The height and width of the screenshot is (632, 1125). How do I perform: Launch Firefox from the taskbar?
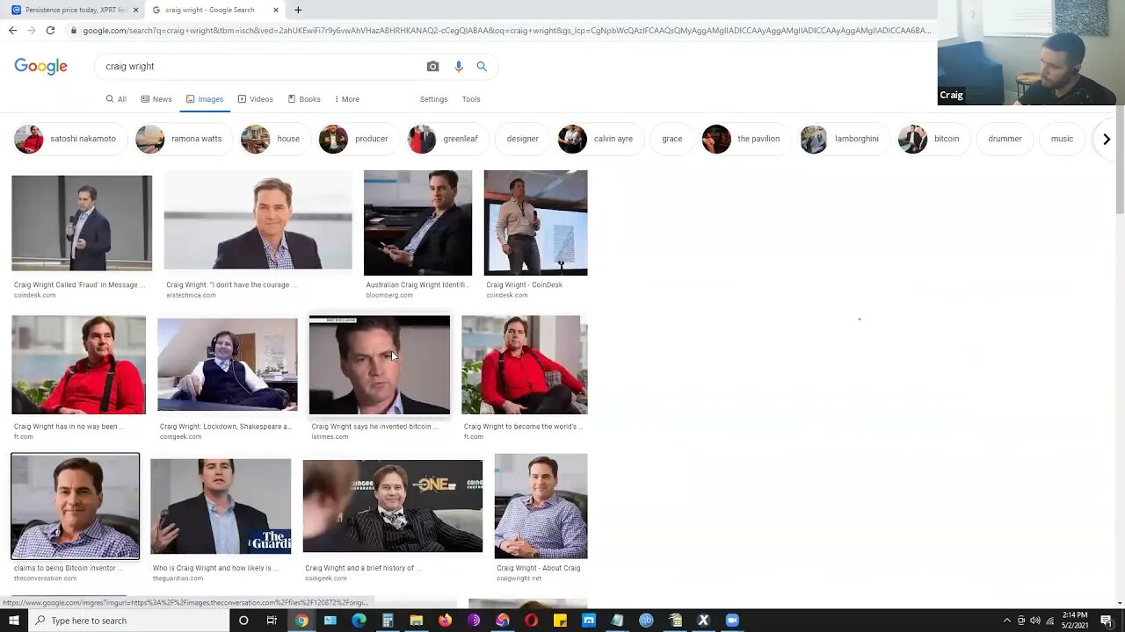coord(445,621)
